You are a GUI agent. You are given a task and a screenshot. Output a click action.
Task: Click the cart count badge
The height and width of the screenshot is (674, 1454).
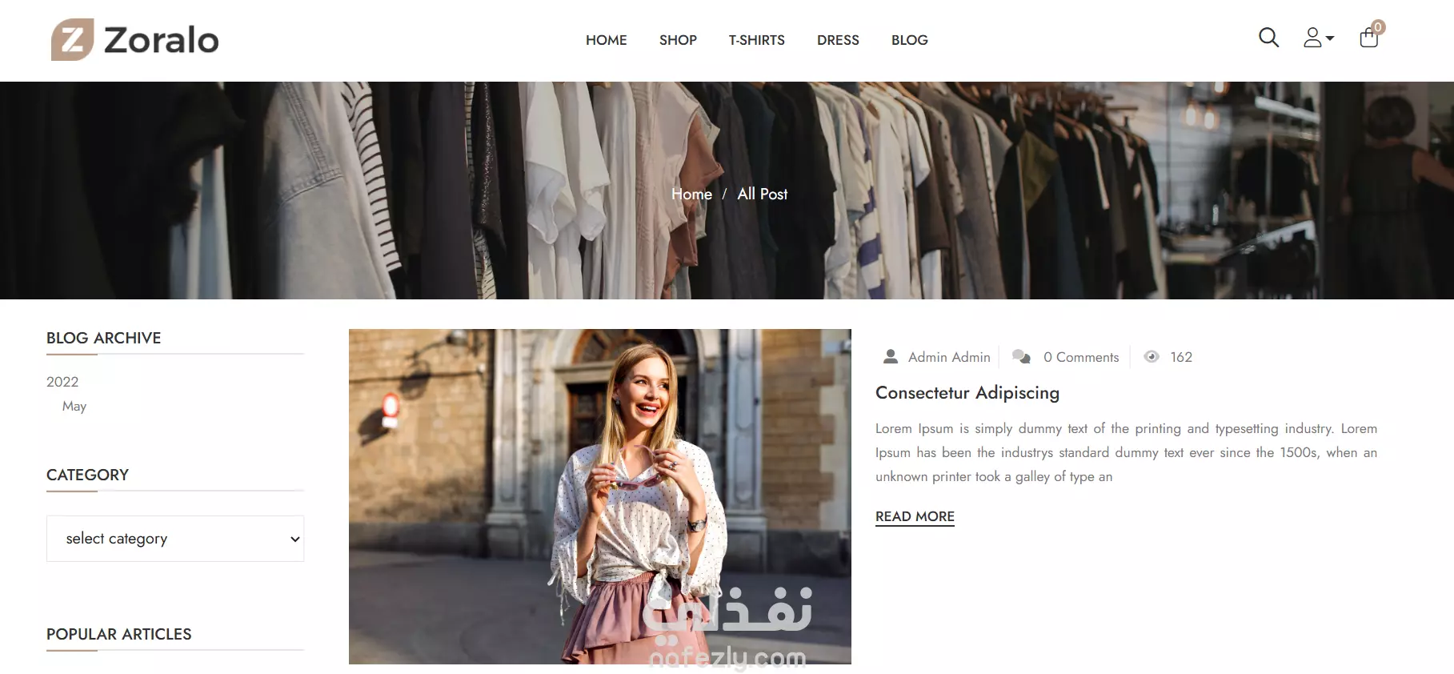(1378, 27)
